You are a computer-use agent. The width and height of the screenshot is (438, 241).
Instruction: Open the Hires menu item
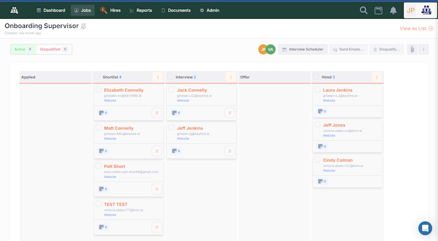click(110, 11)
